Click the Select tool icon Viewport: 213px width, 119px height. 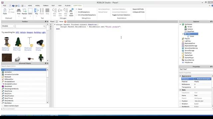30,10
